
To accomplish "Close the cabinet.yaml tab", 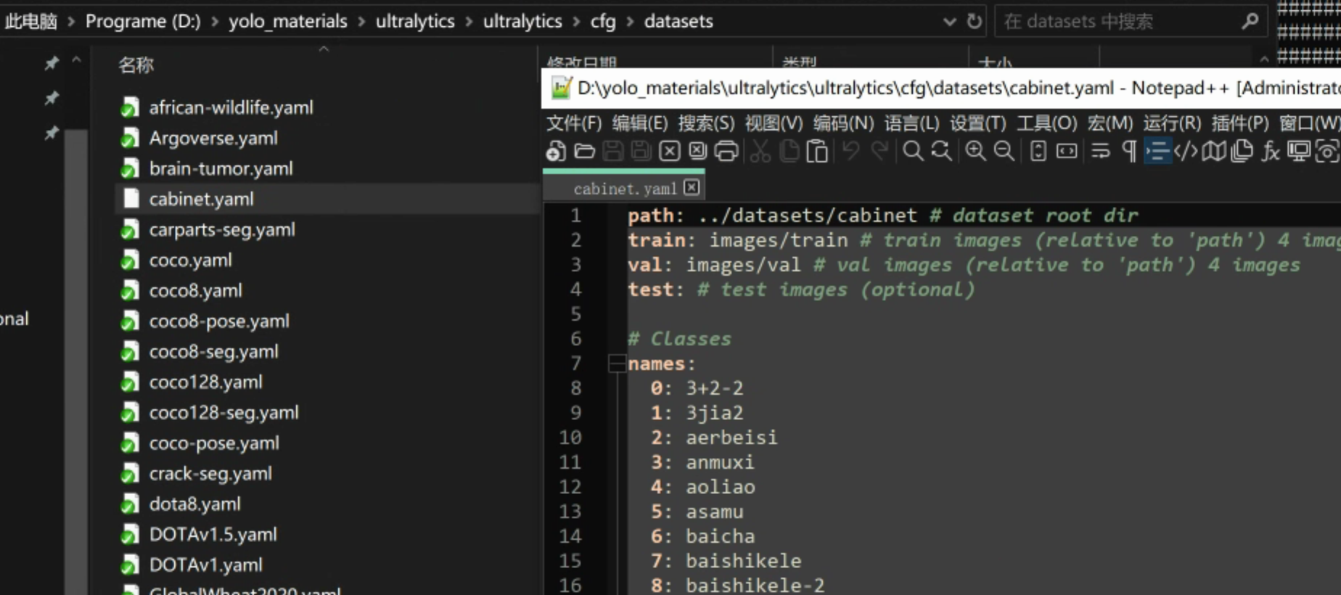I will pos(692,188).
